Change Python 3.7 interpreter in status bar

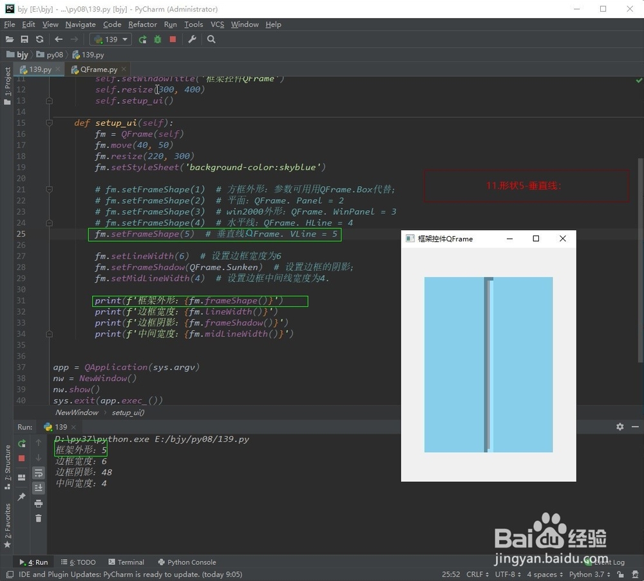589,575
